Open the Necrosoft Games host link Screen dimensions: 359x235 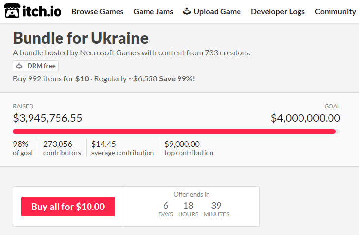(x=110, y=53)
